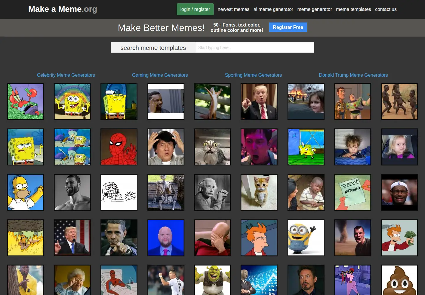The width and height of the screenshot is (425, 295).
Task: Open newest memes page
Action: 233,9
